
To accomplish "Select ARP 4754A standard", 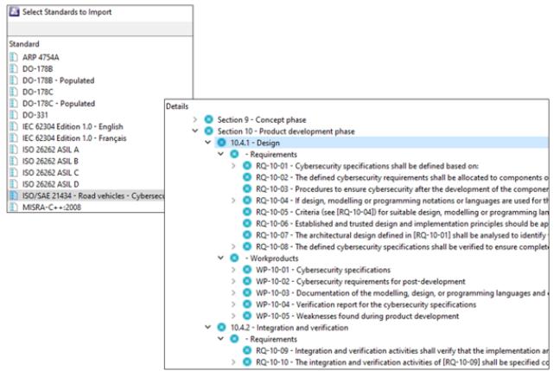I will coord(41,57).
